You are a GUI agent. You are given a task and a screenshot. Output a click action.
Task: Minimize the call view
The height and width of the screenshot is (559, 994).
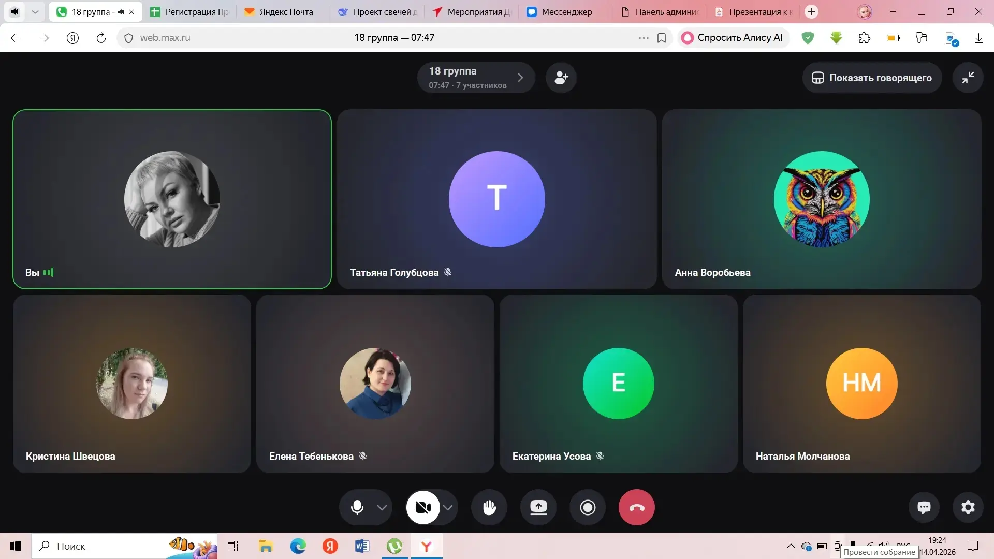tap(968, 78)
